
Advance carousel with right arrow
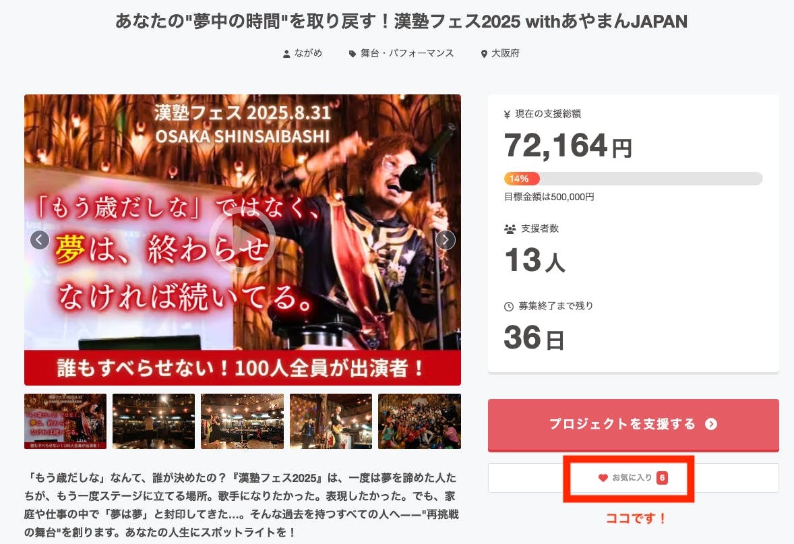[x=446, y=239]
